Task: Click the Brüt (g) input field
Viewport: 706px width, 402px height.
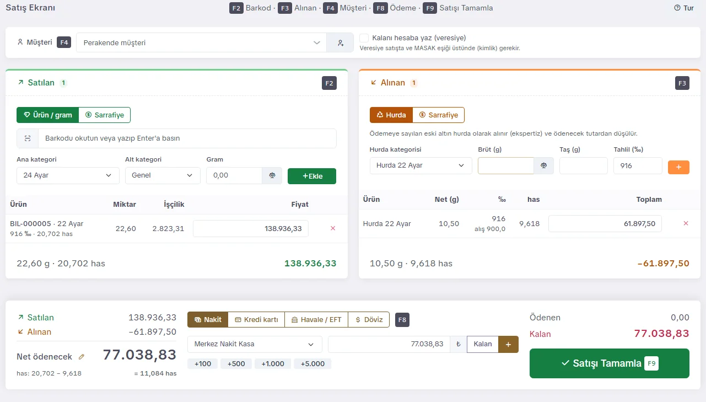Action: click(x=506, y=165)
